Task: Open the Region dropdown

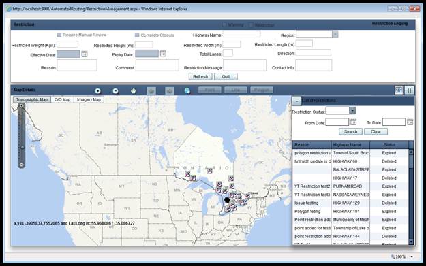Action: [x=335, y=34]
